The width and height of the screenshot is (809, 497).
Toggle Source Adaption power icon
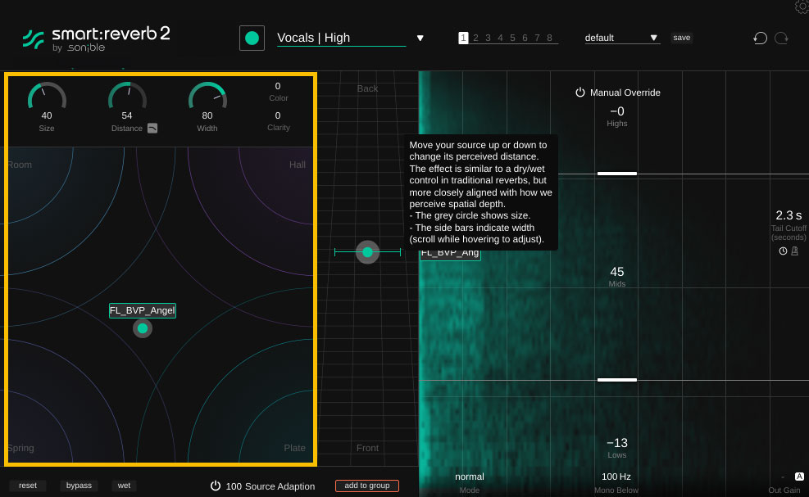pyautogui.click(x=216, y=486)
